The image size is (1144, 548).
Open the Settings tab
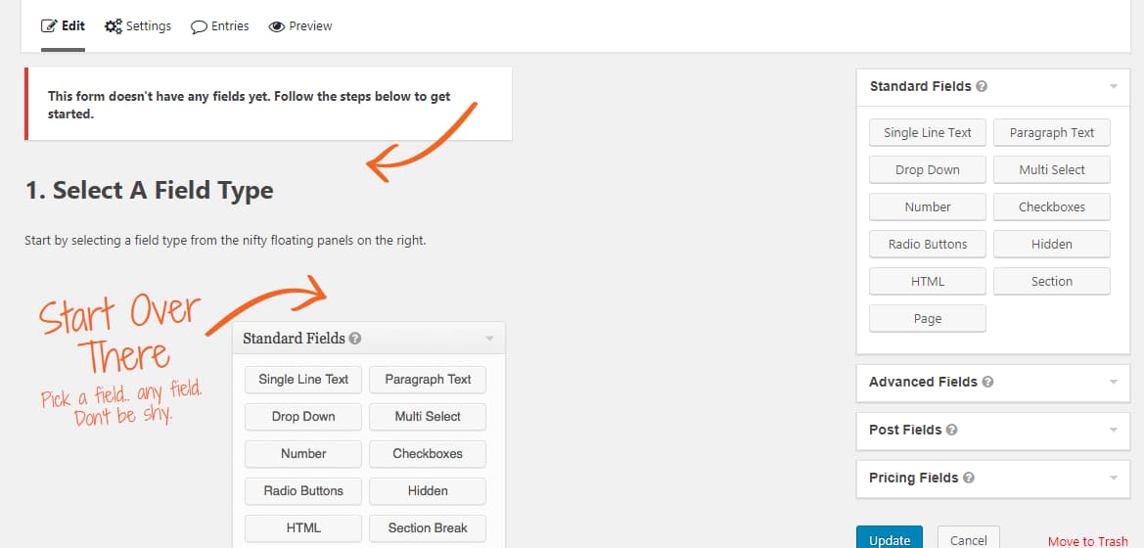(138, 26)
